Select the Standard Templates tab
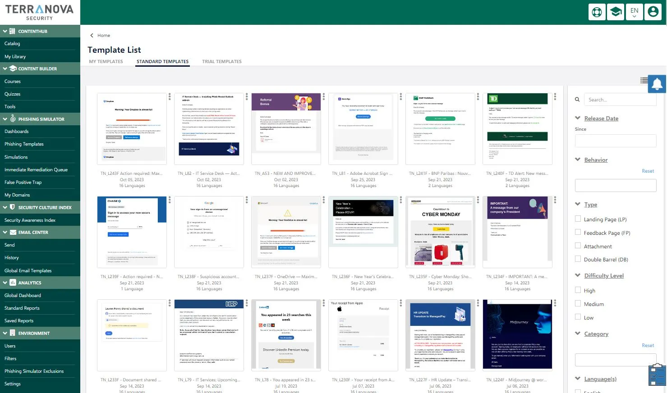Screen dimensions: 667x393 coord(163,62)
